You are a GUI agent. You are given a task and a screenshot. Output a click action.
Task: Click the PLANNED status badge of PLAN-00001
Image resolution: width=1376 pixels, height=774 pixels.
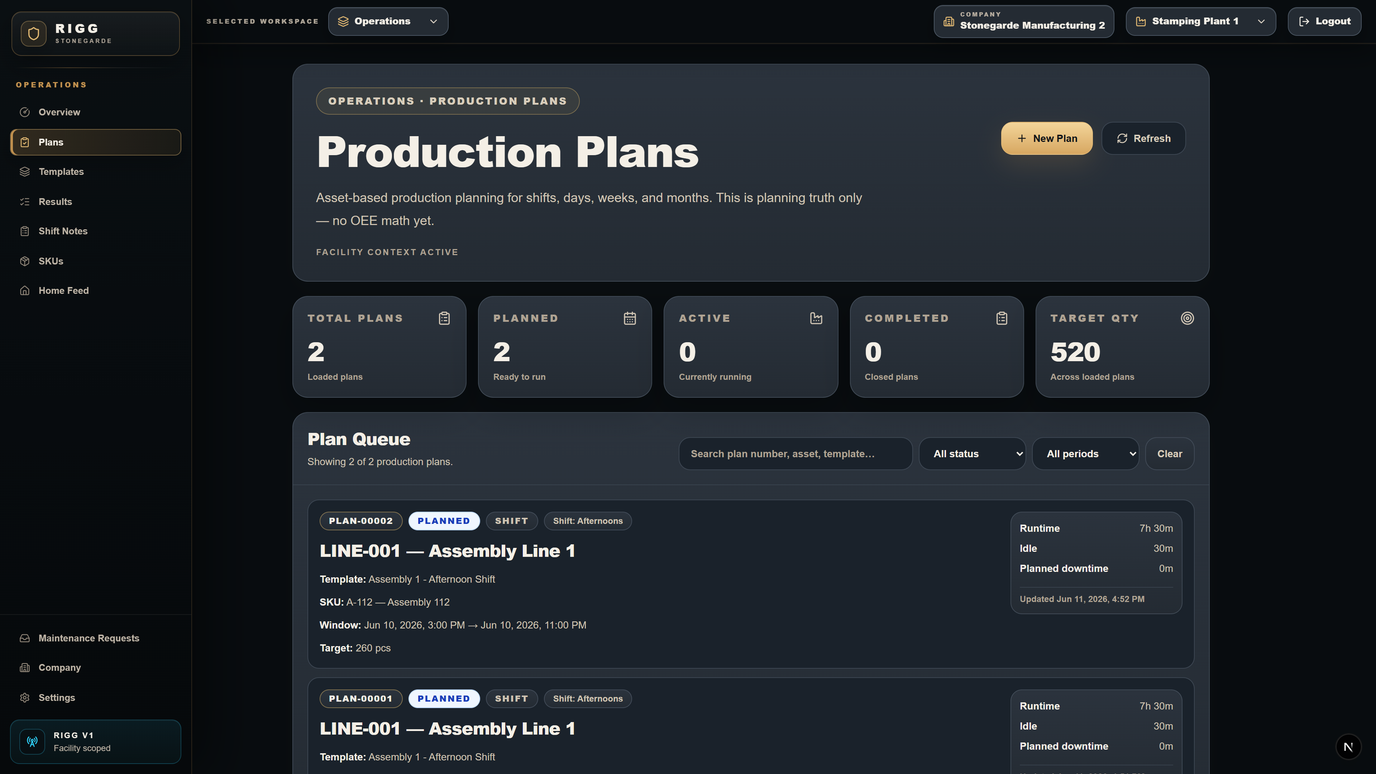[444, 699]
